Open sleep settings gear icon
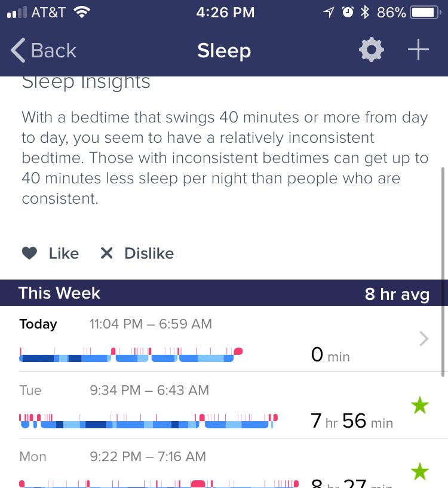Viewport: 448px width, 488px height. point(371,51)
